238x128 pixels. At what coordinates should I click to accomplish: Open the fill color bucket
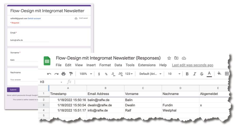(x=219, y=73)
